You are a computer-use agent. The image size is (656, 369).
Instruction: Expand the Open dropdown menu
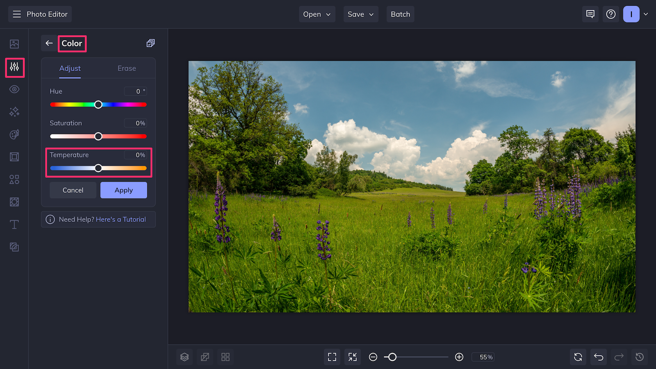(x=317, y=14)
